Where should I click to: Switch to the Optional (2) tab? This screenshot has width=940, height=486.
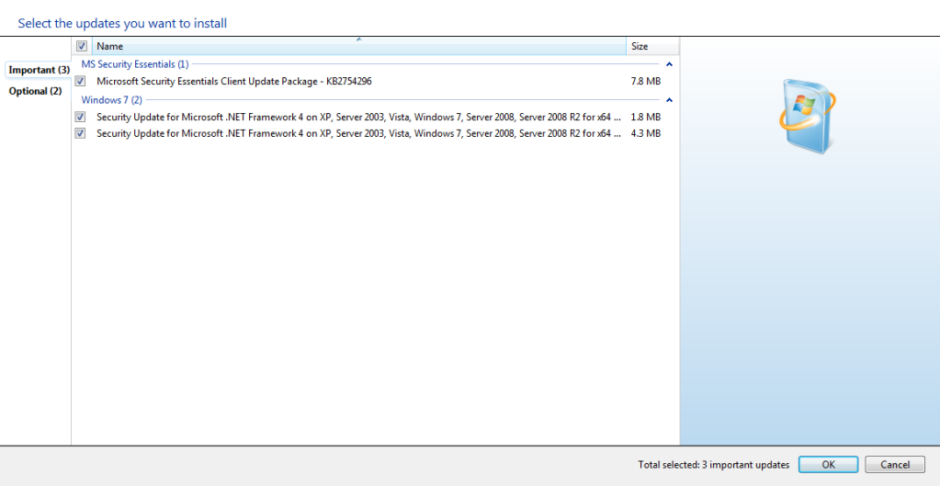(x=35, y=91)
